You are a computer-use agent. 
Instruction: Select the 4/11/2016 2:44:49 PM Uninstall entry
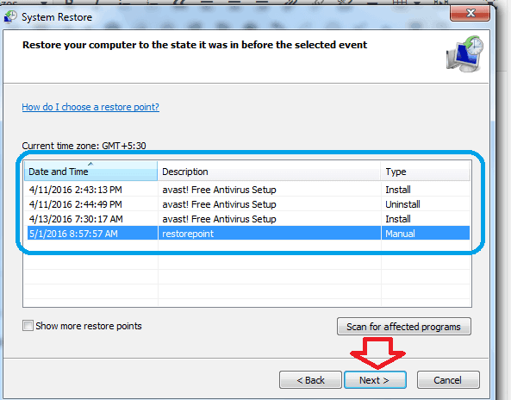pyautogui.click(x=248, y=204)
